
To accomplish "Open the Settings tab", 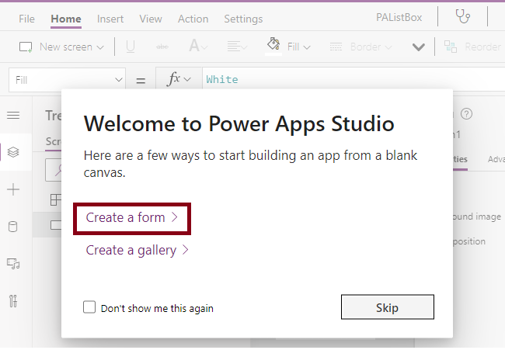I will (x=243, y=19).
